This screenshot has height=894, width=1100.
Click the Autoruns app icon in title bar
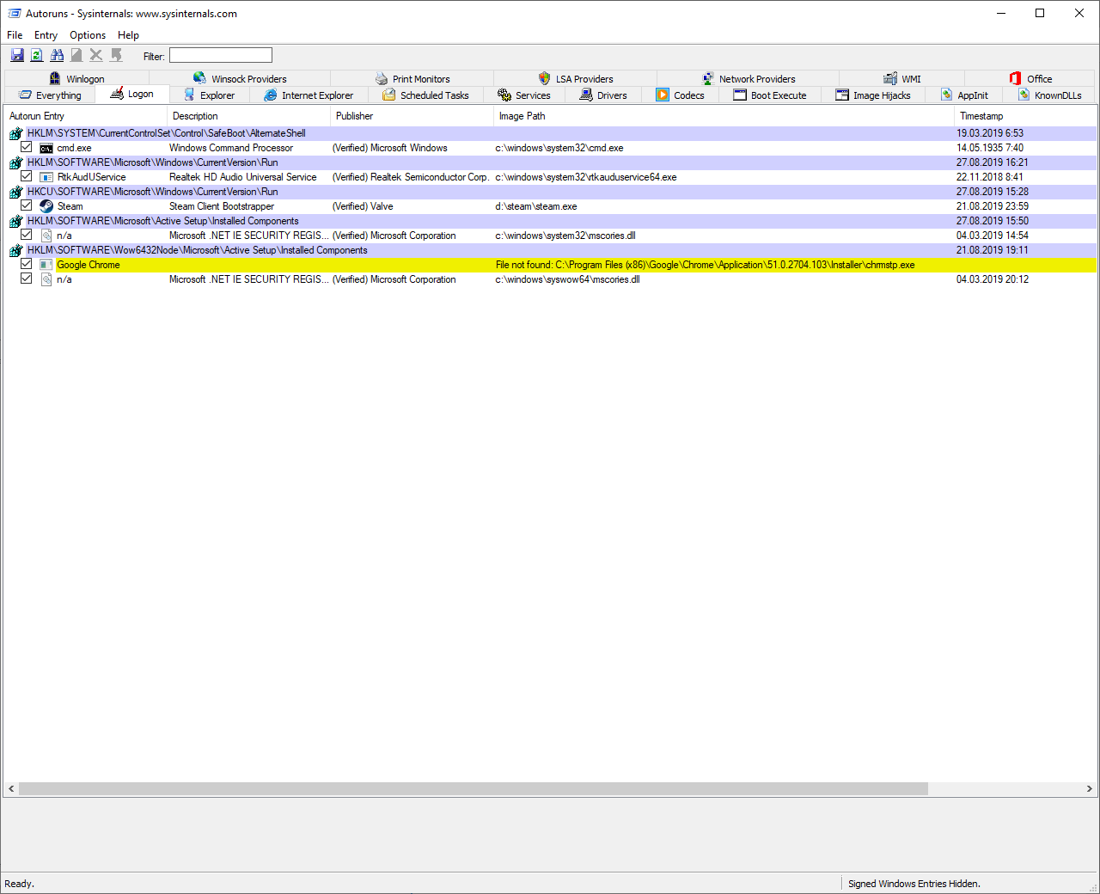point(15,14)
